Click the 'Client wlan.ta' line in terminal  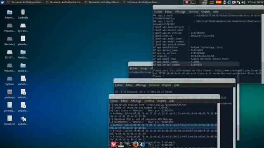pyautogui.click(x=183, y=36)
